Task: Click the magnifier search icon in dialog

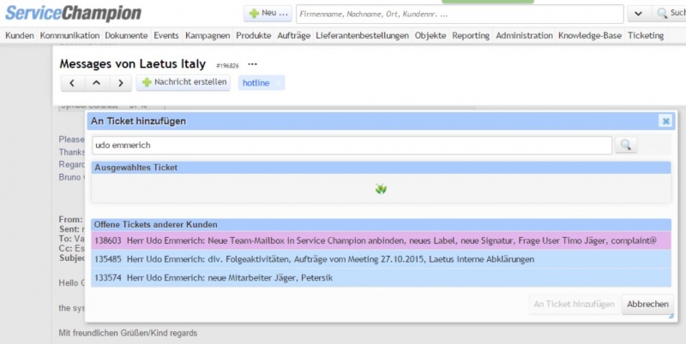Action: [626, 145]
